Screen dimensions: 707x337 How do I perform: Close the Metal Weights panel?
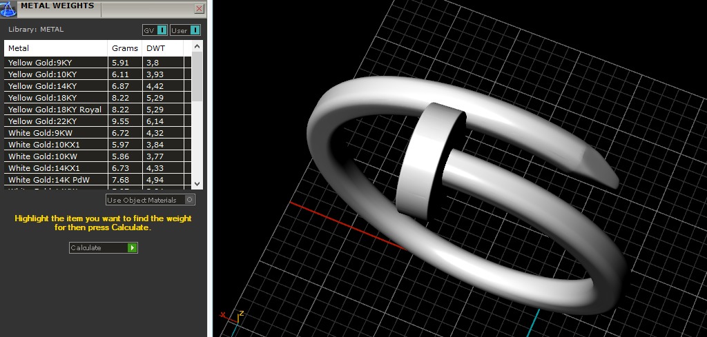pyautogui.click(x=200, y=8)
